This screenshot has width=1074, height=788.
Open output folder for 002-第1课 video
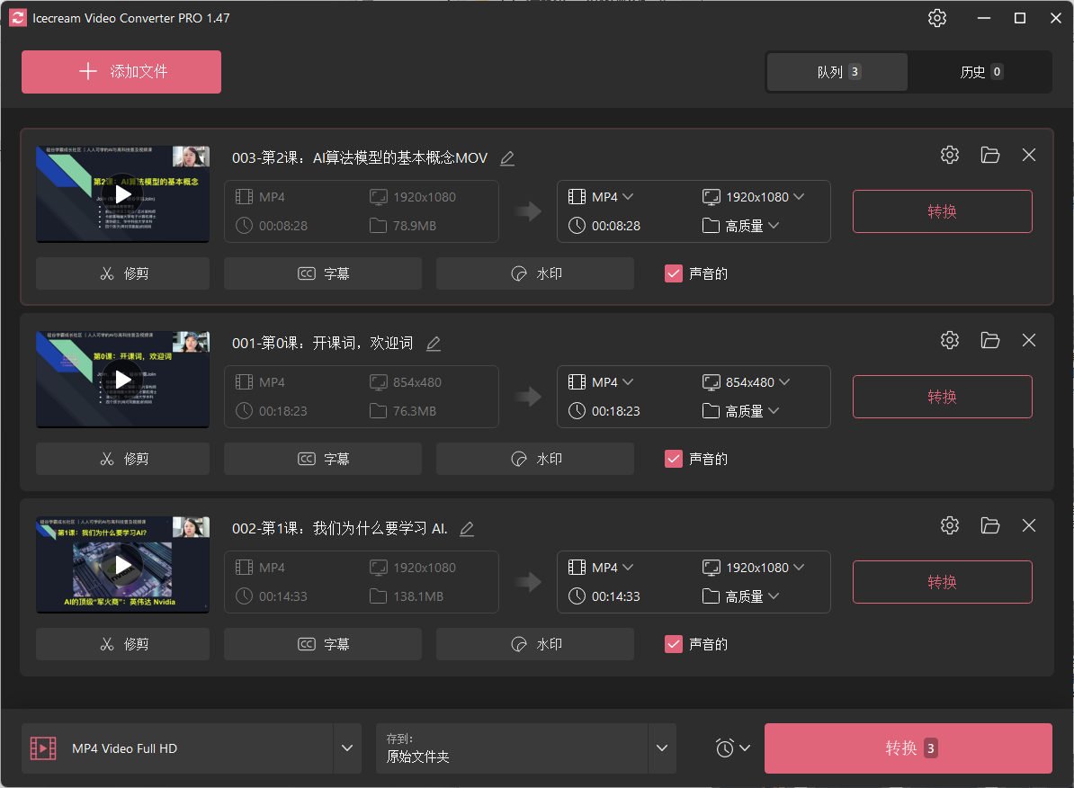tap(990, 525)
